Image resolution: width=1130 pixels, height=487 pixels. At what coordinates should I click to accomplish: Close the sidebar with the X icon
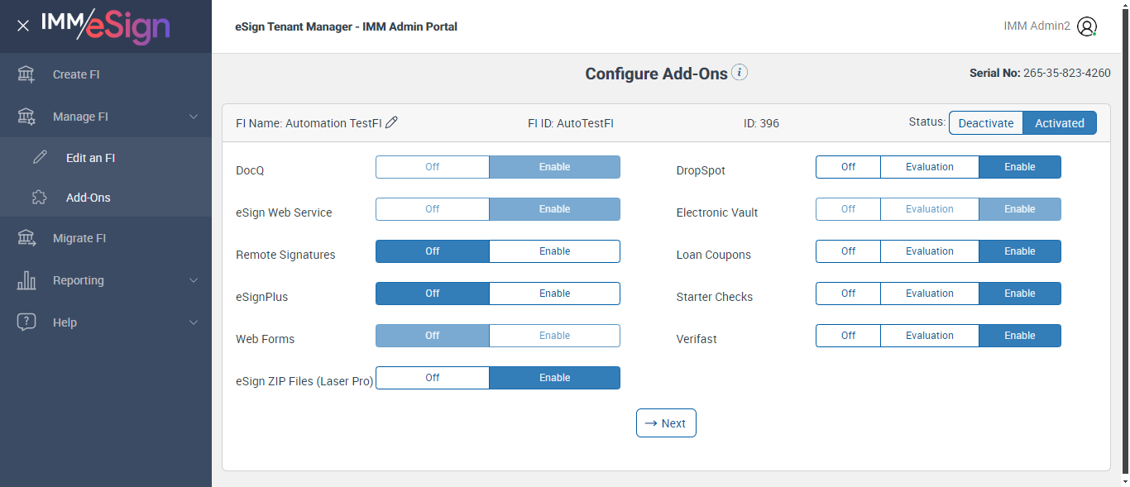click(23, 26)
